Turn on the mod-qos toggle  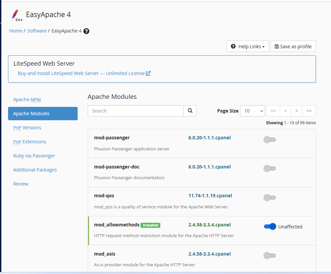[269, 198]
